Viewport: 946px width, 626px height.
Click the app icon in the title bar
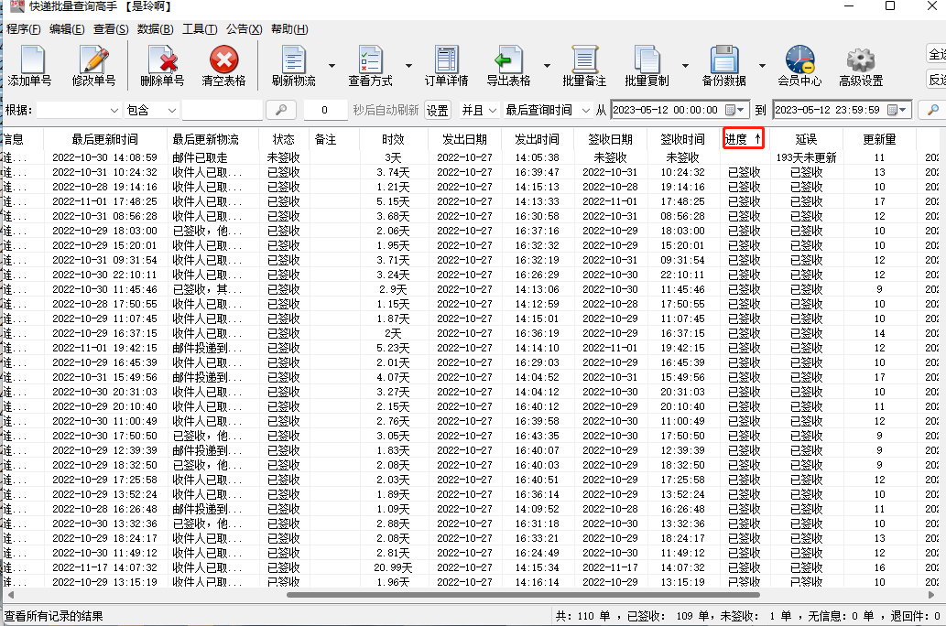coord(17,6)
